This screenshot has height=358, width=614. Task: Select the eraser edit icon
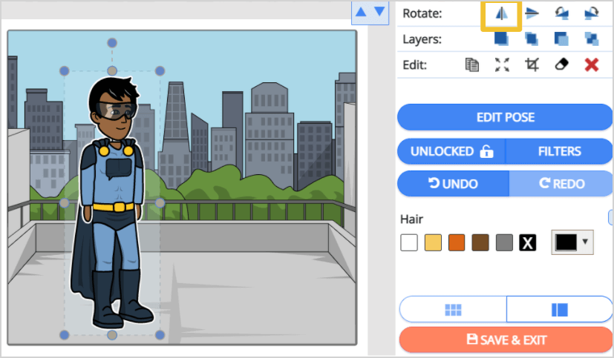tap(561, 64)
